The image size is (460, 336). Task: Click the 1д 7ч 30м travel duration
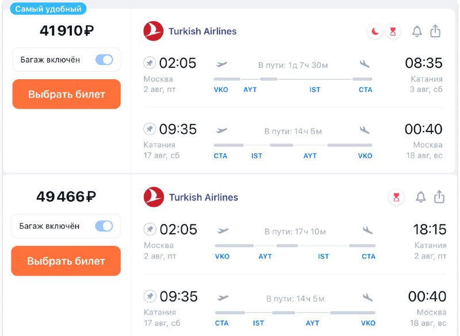[x=293, y=65]
